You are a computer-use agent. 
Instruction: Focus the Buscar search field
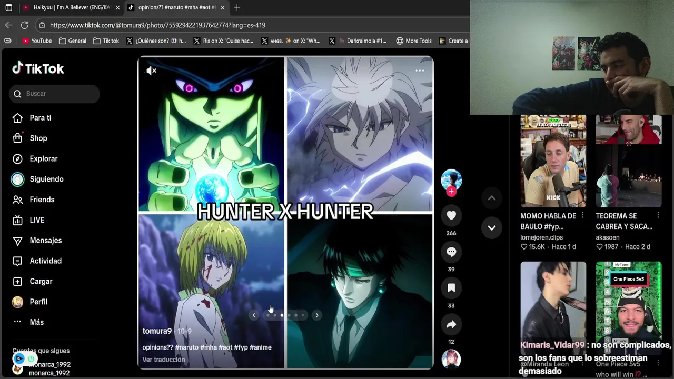coord(54,94)
